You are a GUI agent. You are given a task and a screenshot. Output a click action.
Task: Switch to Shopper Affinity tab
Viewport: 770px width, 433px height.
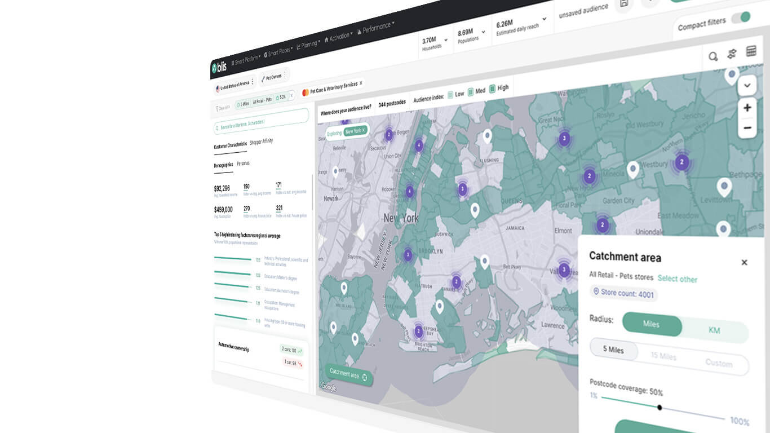261,142
